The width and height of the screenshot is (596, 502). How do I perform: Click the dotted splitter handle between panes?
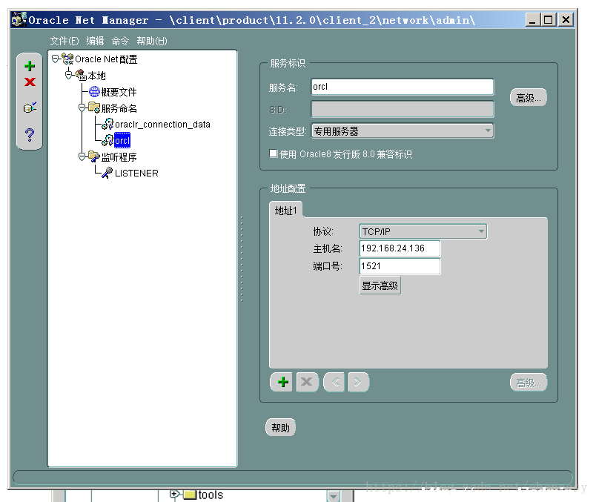pyautogui.click(x=242, y=259)
